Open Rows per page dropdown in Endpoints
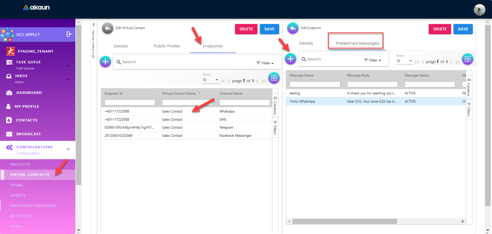 pos(210,80)
